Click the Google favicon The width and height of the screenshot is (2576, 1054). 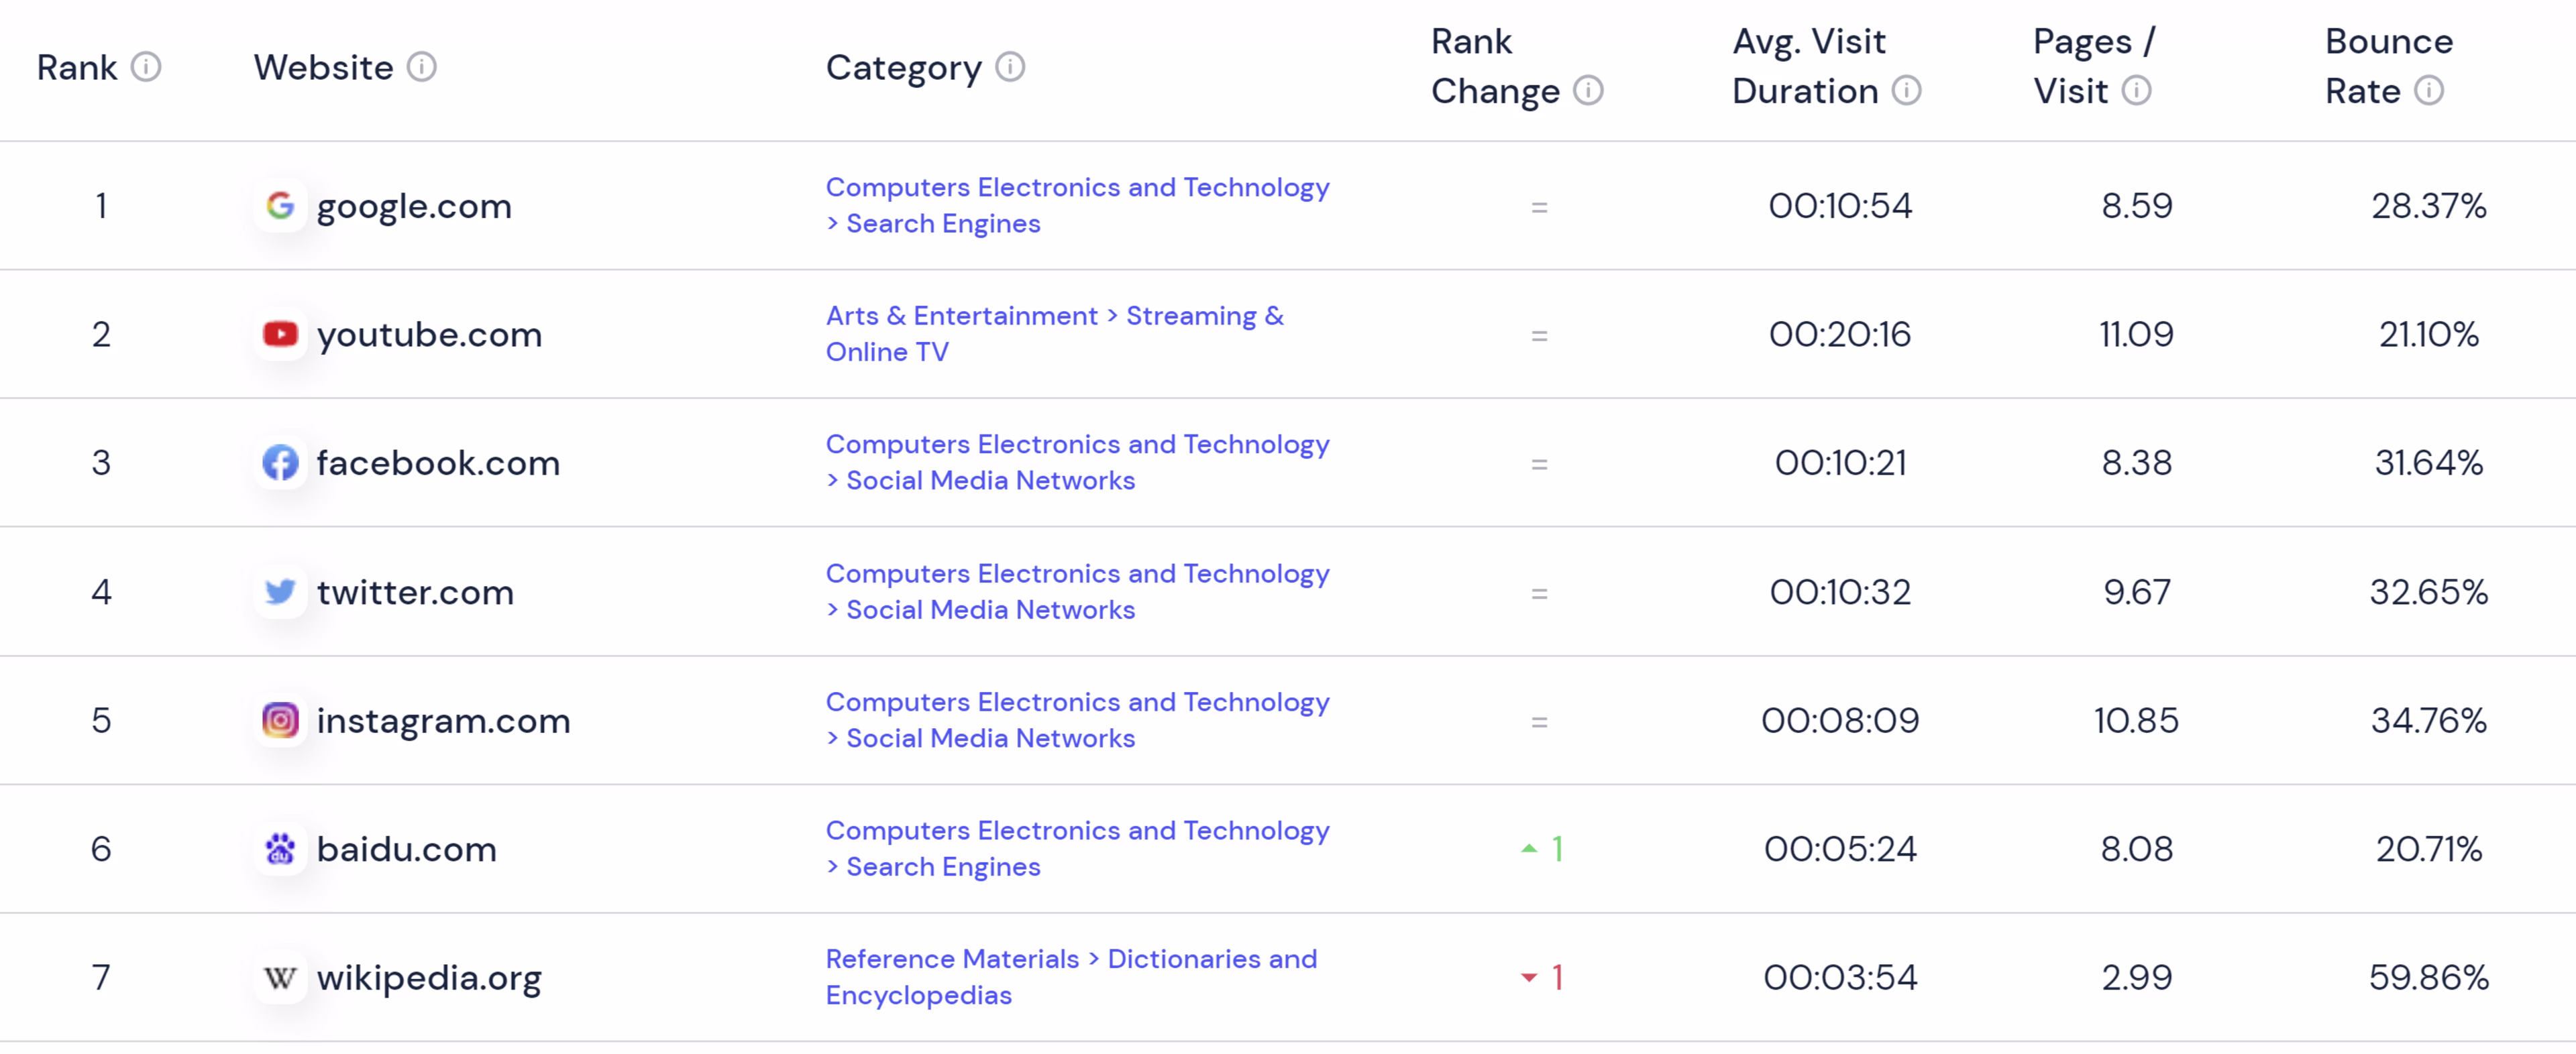pos(281,206)
